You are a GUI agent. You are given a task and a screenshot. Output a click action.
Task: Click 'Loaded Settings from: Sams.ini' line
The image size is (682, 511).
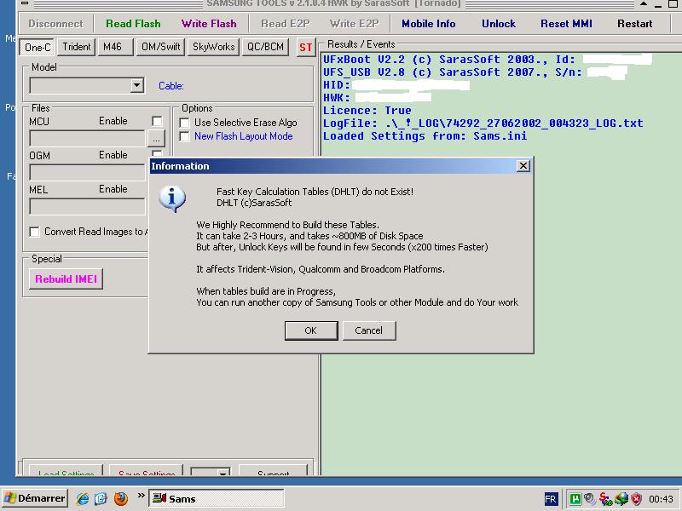(x=425, y=136)
